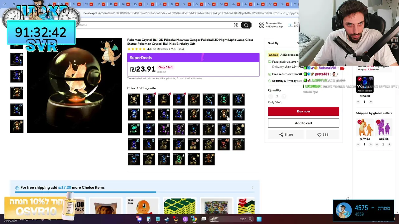The height and width of the screenshot is (224, 399).
Task: Uncheck the ₪88.66 purple costume checkbox
Action: tap(378, 122)
